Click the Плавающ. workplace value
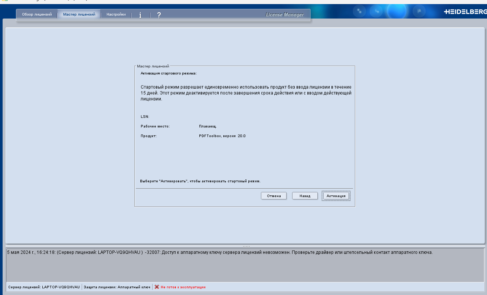 click(x=207, y=126)
